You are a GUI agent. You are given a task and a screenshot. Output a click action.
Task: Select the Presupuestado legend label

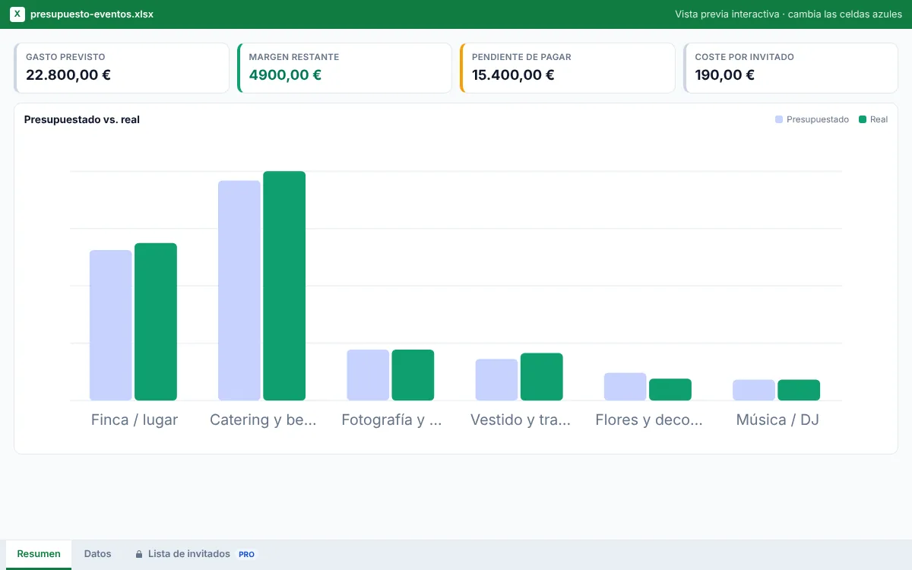pos(818,119)
